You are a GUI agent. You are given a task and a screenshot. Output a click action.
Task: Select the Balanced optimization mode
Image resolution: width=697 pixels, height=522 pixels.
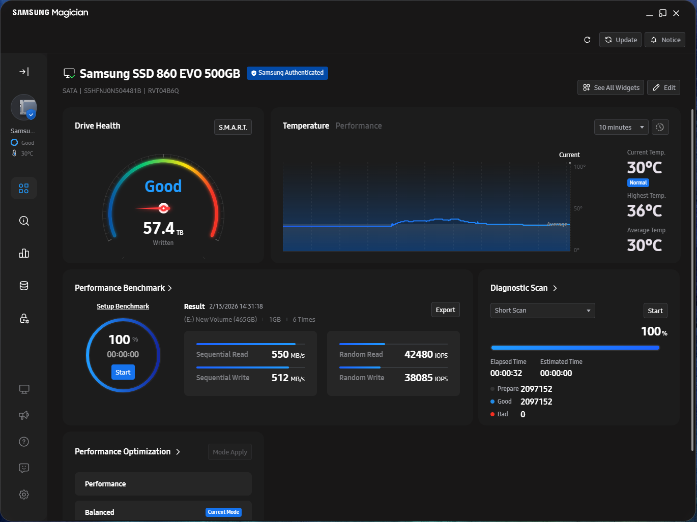tap(163, 512)
